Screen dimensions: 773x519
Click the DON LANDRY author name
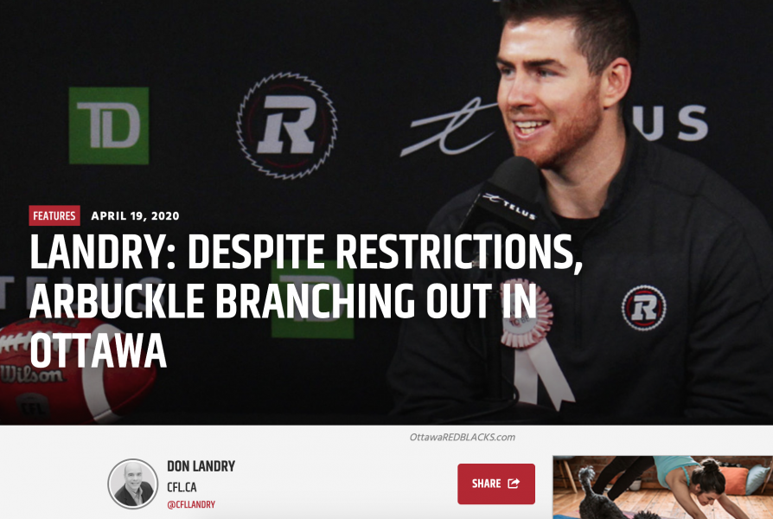pyautogui.click(x=201, y=466)
